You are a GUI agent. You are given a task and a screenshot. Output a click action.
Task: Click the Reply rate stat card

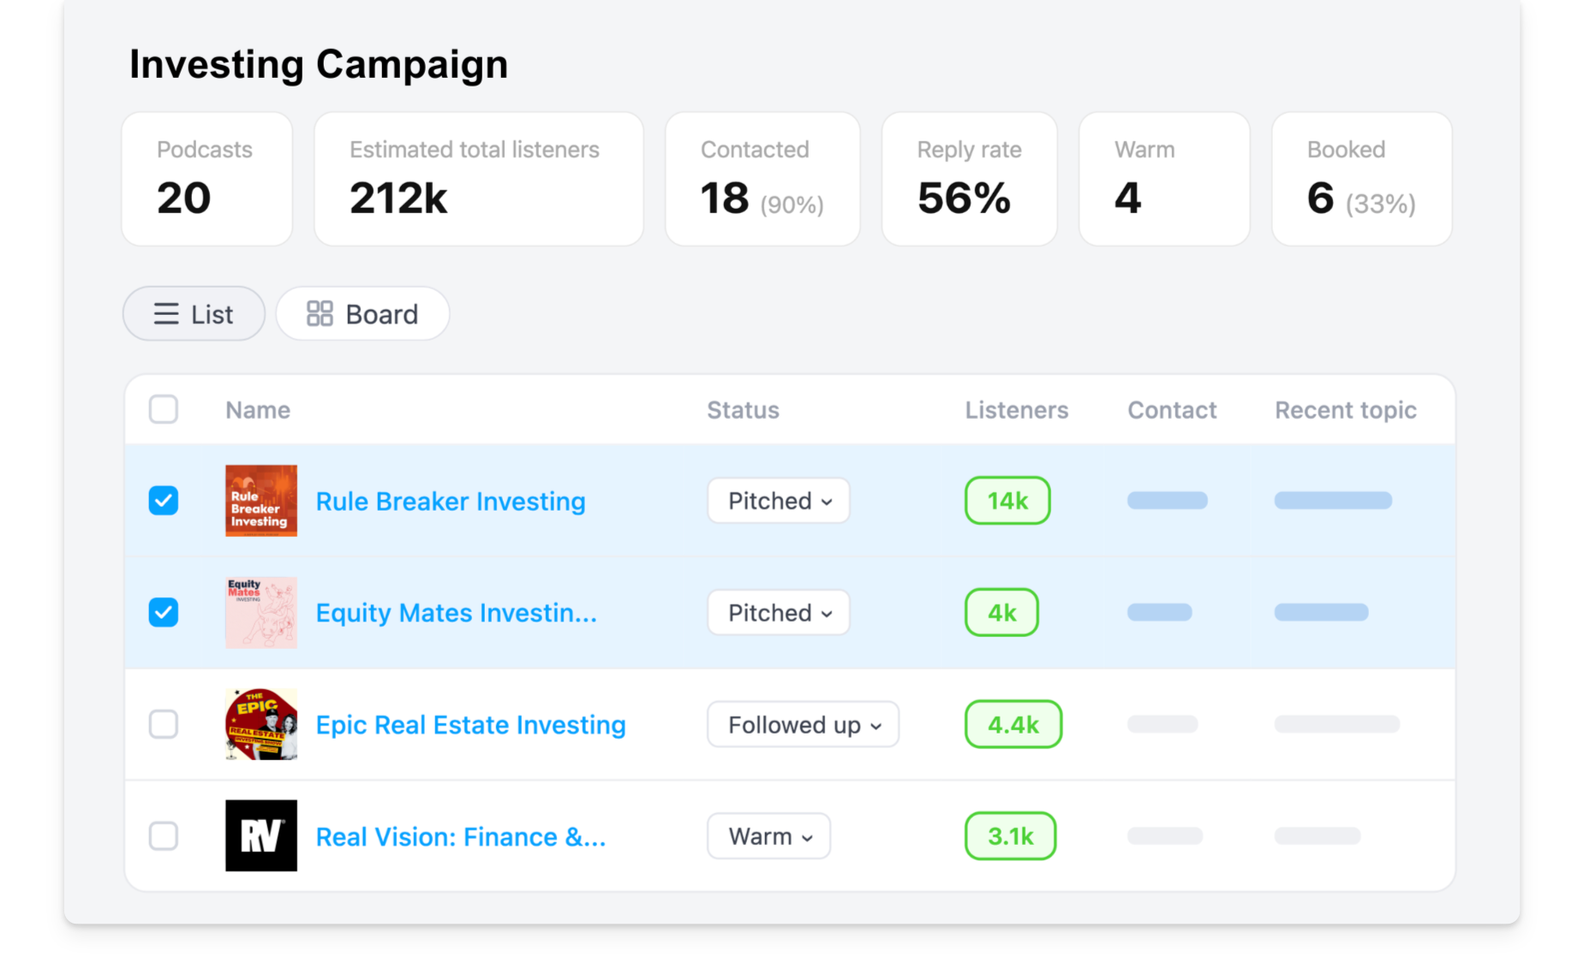pos(969,178)
